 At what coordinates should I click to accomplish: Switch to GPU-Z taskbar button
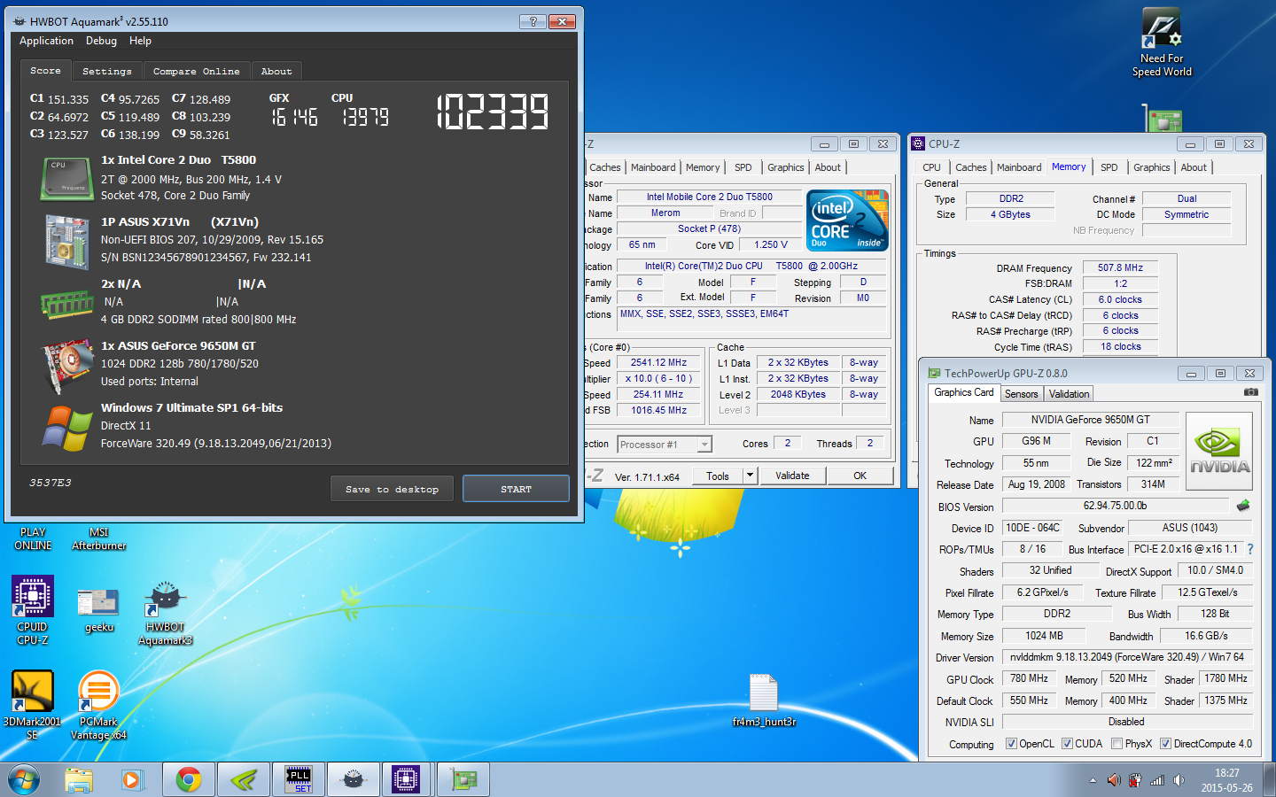tap(463, 779)
